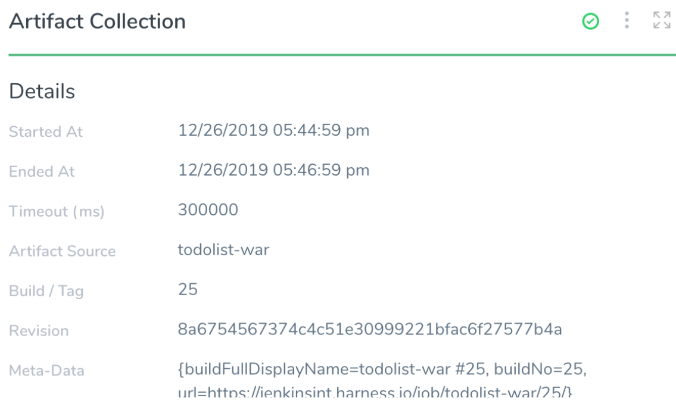The image size is (676, 401).
Task: Select the Started At timestamp value
Action: click(274, 130)
